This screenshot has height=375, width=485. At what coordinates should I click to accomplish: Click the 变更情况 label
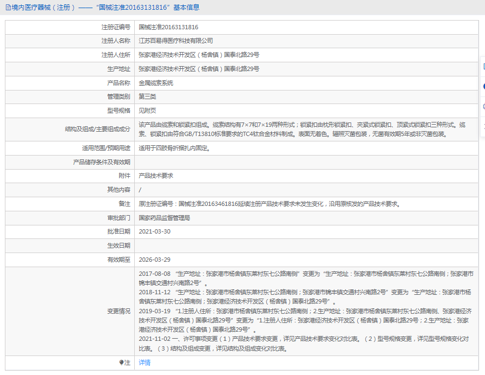[x=119, y=311]
